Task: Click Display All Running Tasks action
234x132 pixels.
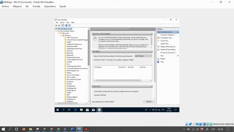Action: pyautogui.click(x=168, y=47)
